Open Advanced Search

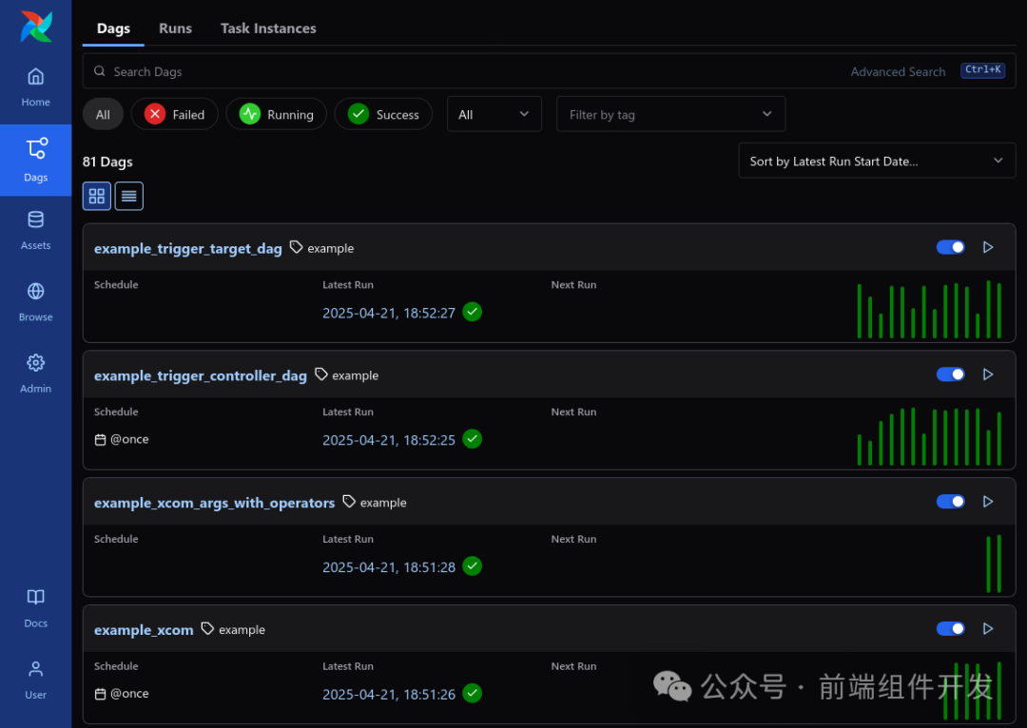tap(898, 71)
